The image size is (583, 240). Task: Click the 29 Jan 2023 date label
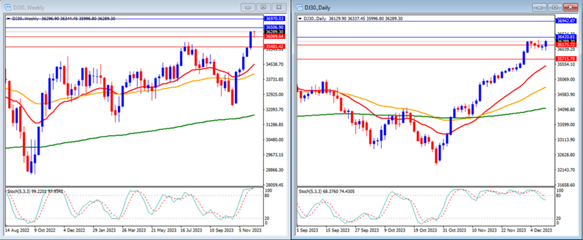click(104, 230)
